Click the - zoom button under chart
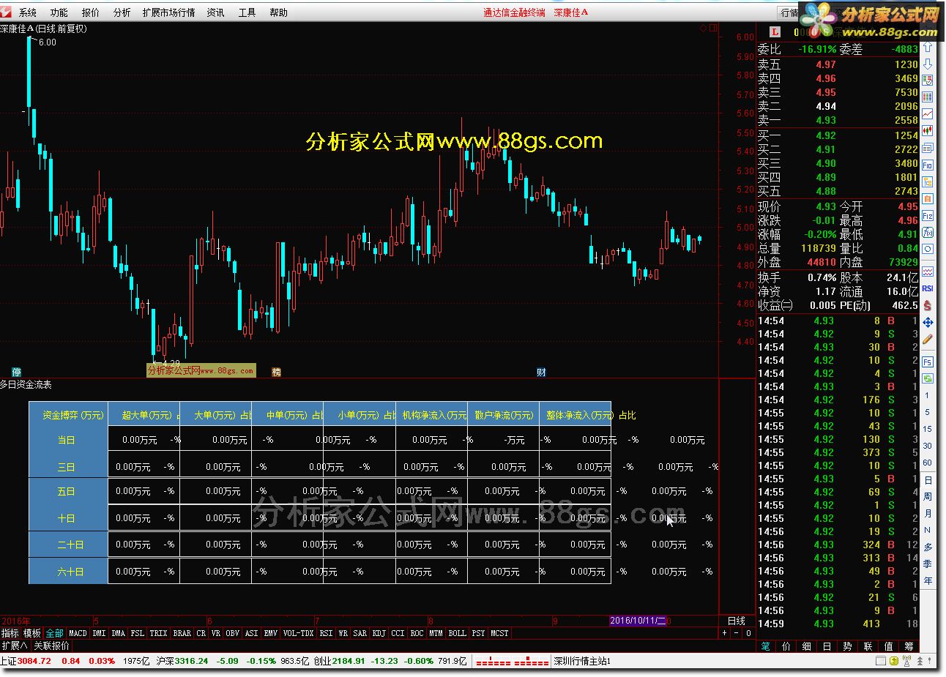Screen dimensions: 946x677 (736, 633)
